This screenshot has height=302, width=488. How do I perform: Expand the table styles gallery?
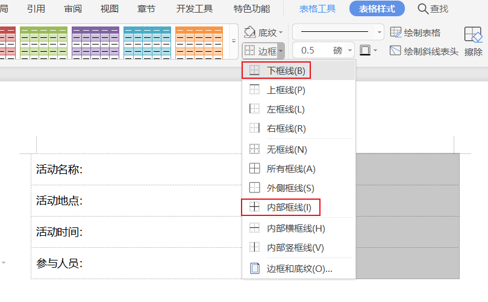pyautogui.click(x=234, y=41)
